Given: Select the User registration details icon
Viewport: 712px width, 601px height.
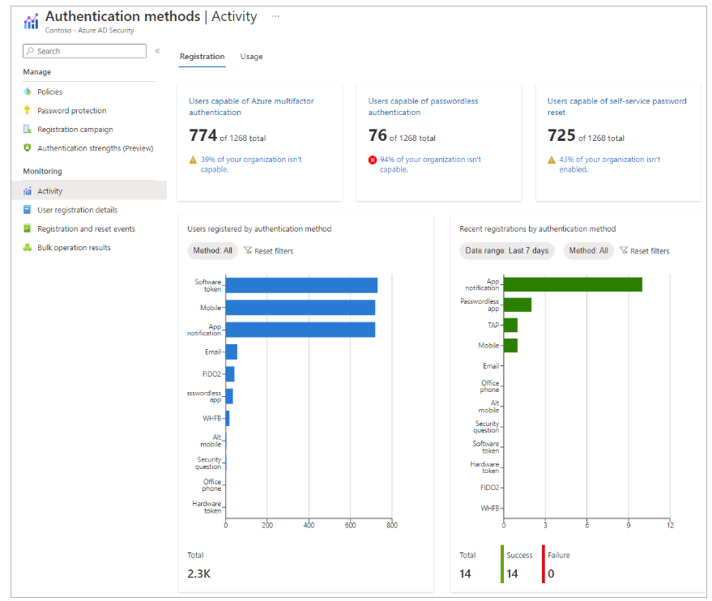Looking at the screenshot, I should point(28,210).
